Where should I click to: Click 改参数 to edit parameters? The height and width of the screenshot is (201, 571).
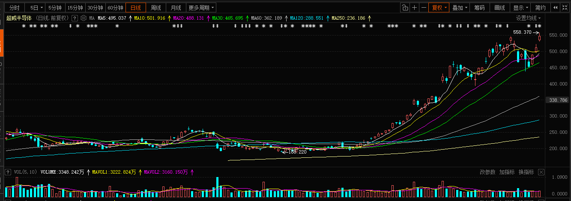tap(487, 172)
